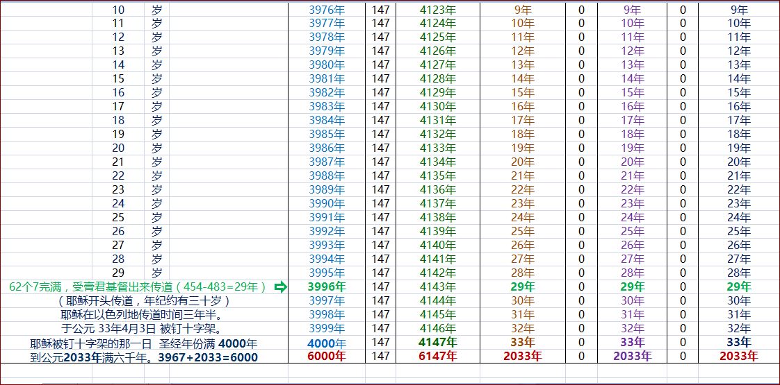The height and width of the screenshot is (385, 780).
Task: Select the cell containing 3984年
Action: (327, 121)
